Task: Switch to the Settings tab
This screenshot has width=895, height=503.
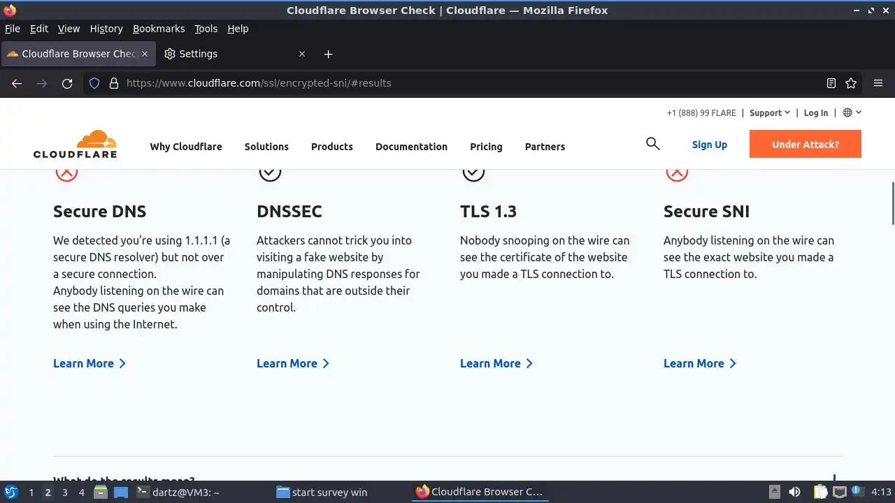Action: point(234,54)
